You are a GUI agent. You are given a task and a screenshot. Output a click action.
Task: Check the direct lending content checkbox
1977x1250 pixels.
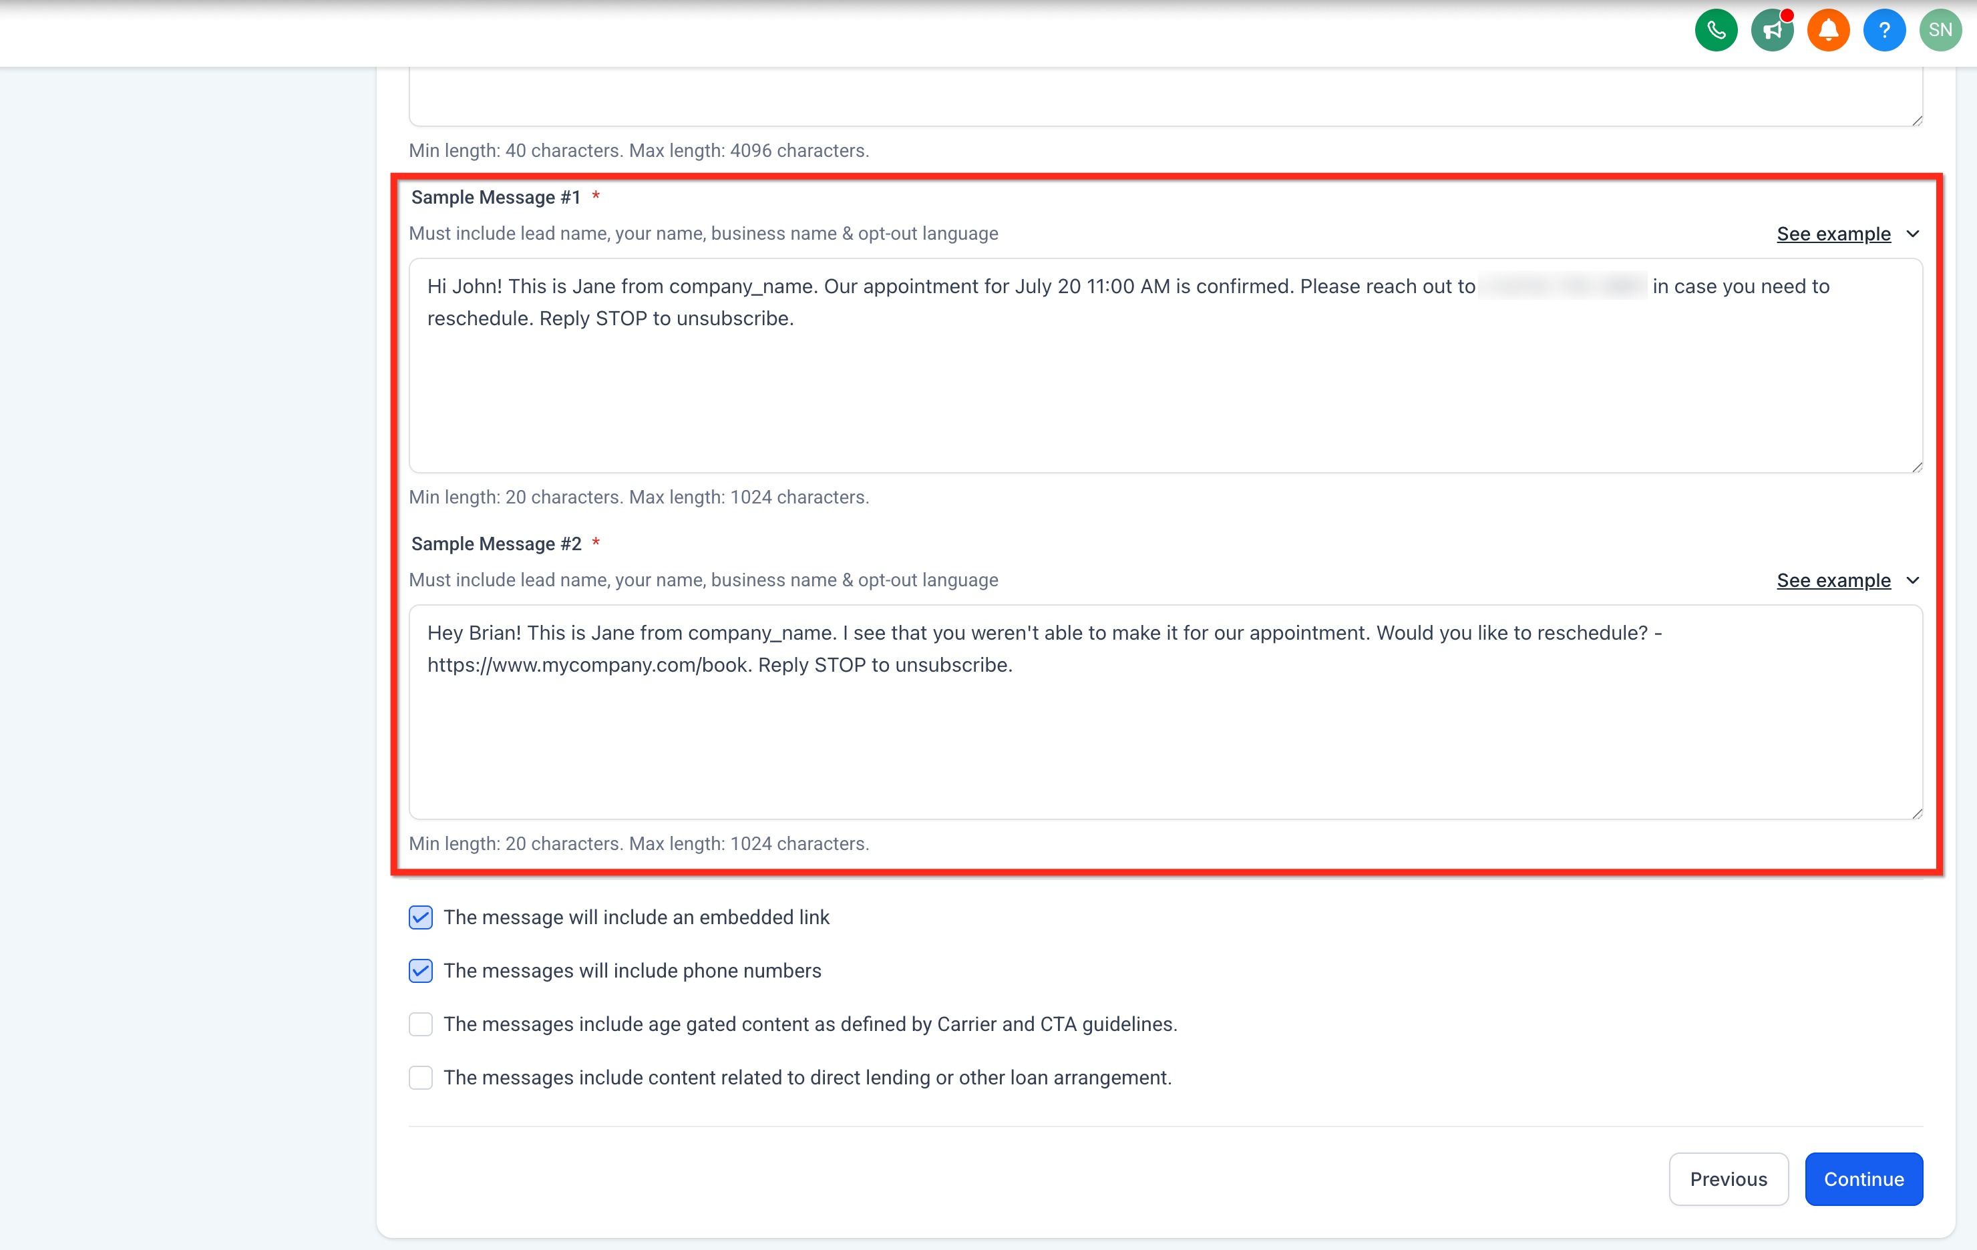coord(420,1077)
